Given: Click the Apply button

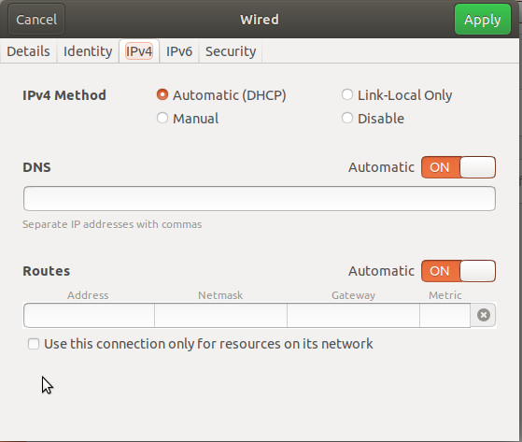Looking at the screenshot, I should (483, 20).
